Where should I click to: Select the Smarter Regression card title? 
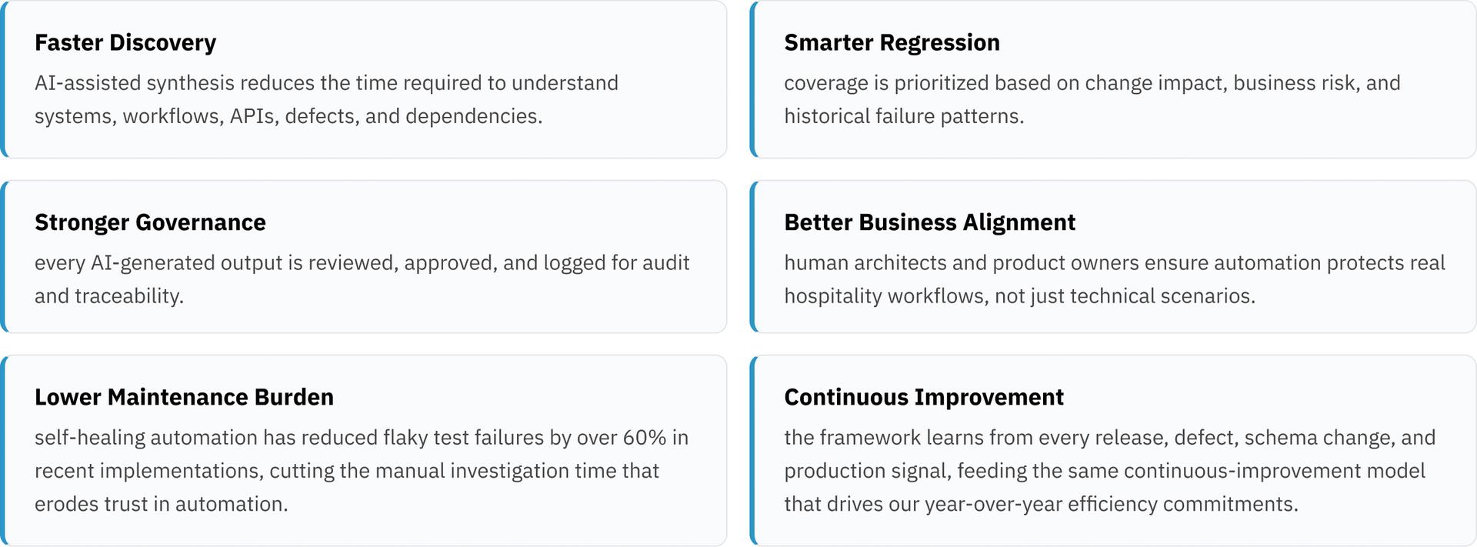[892, 43]
